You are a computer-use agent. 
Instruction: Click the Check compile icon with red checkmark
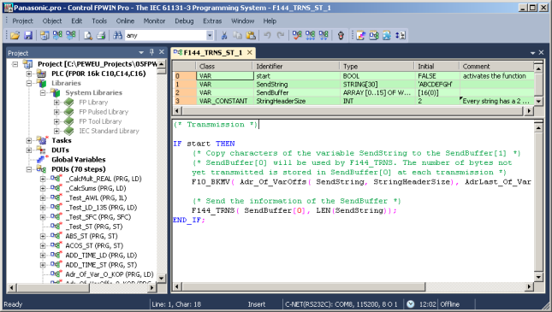297,35
